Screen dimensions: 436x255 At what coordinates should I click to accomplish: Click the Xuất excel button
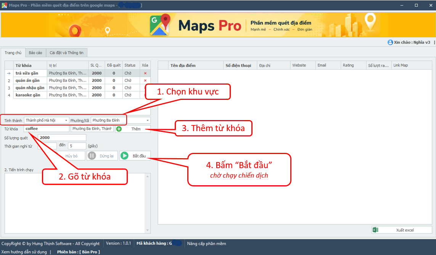click(x=402, y=230)
